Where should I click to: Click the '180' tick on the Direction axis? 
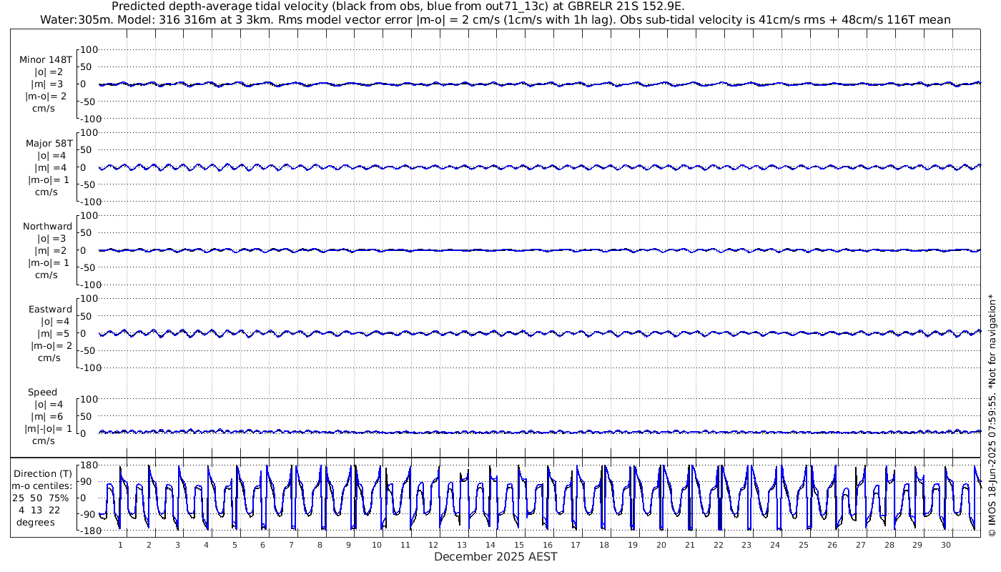point(87,465)
